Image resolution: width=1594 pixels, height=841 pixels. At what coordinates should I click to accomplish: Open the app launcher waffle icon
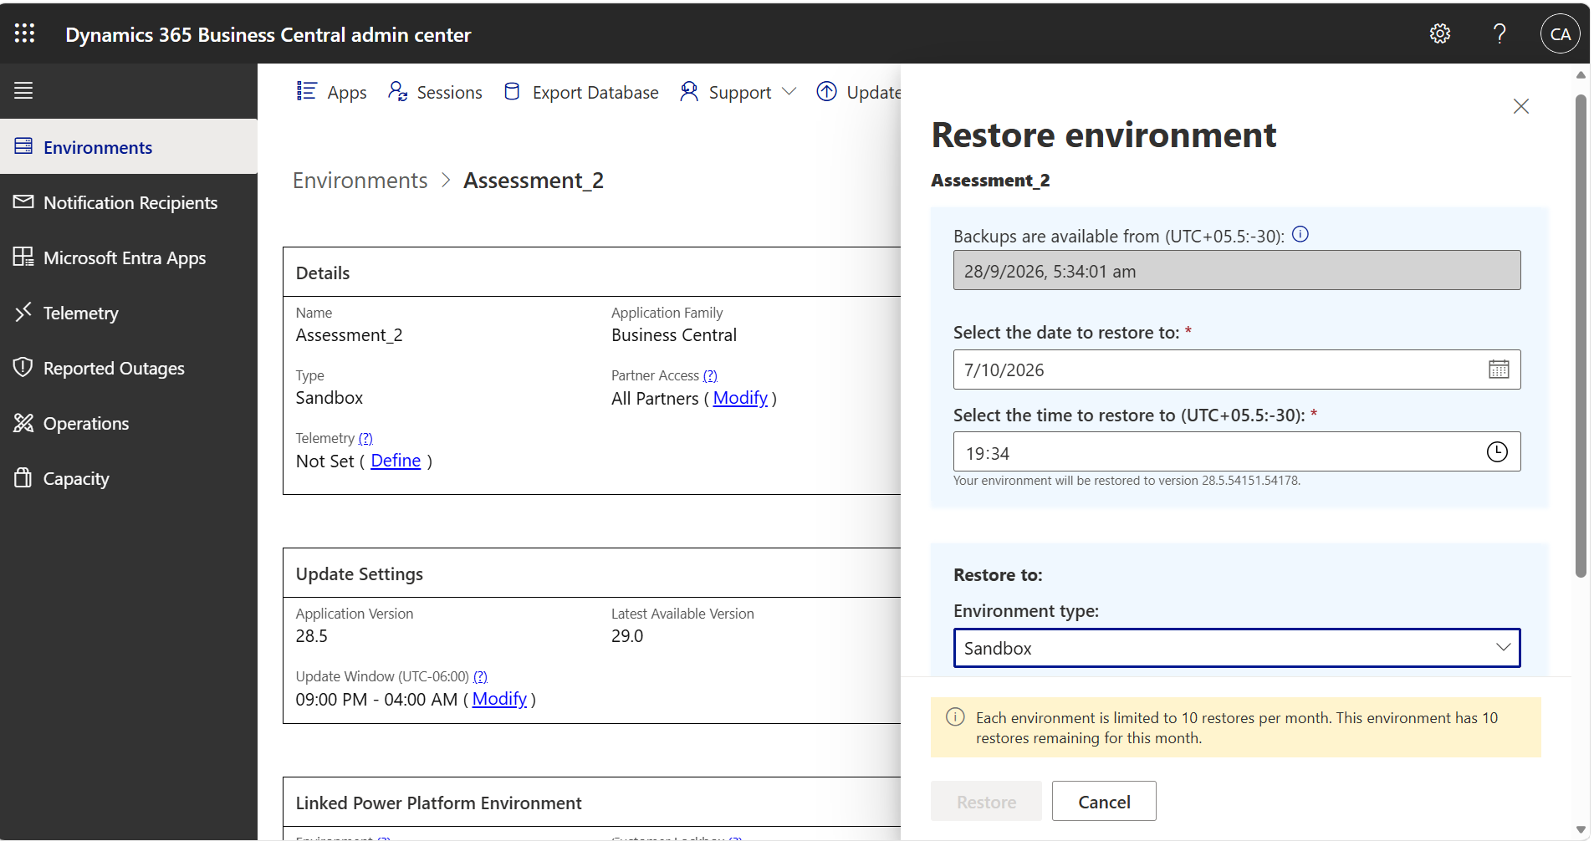point(24,33)
